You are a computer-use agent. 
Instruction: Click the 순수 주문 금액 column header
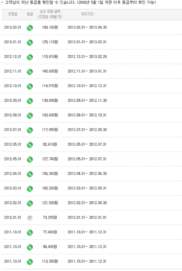point(50,12)
